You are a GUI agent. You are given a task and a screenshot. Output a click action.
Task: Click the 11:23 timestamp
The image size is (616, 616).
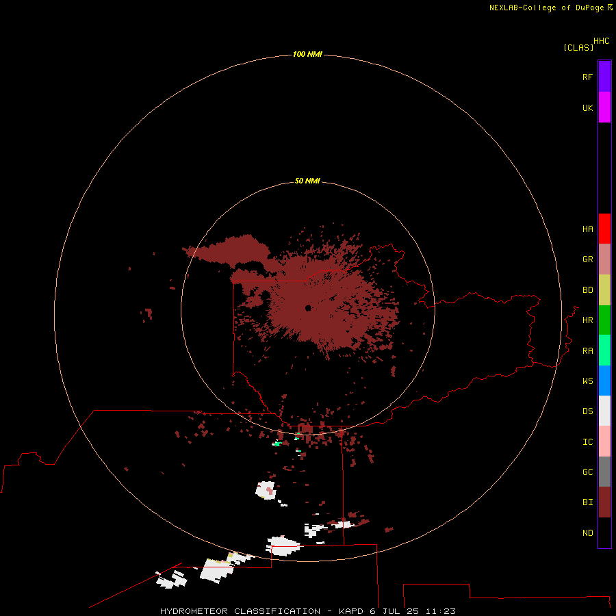click(x=440, y=611)
